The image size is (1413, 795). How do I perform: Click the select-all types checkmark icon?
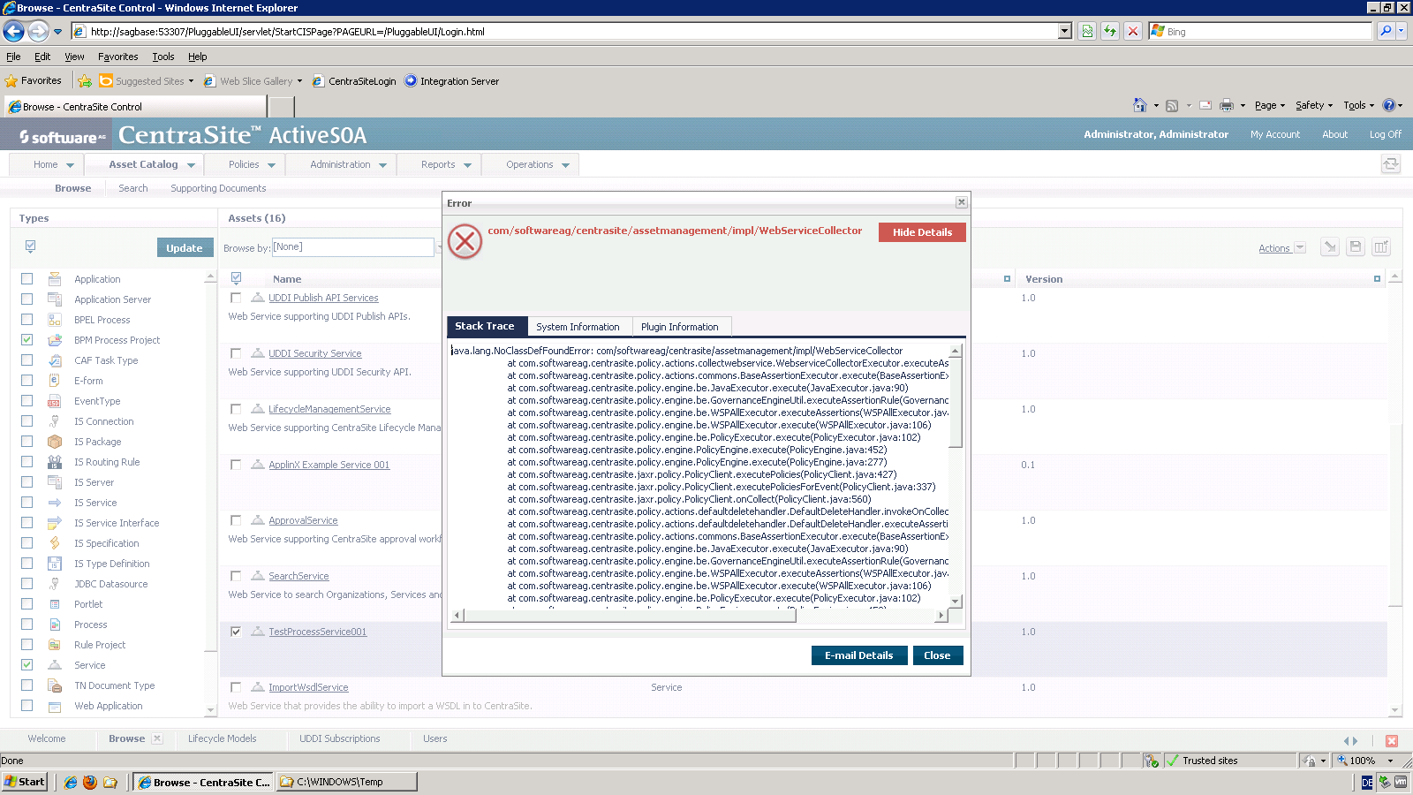(30, 246)
